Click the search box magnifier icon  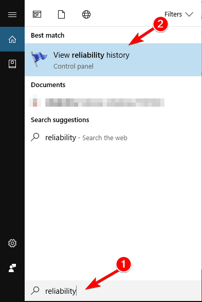35,291
